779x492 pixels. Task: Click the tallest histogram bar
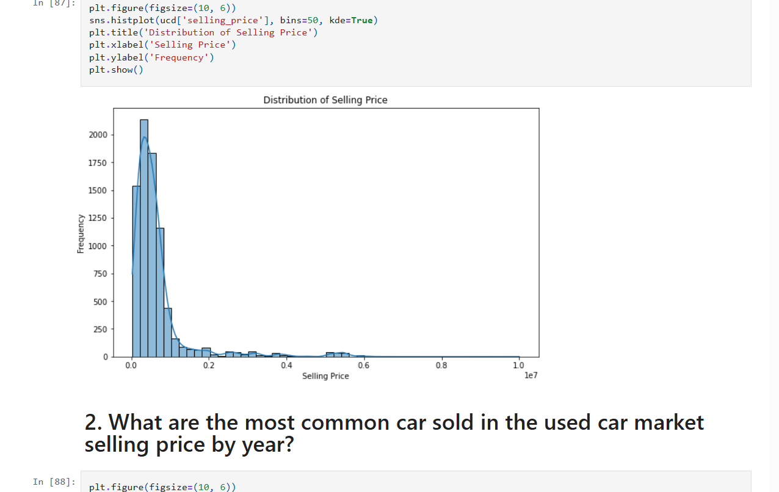pyautogui.click(x=144, y=238)
